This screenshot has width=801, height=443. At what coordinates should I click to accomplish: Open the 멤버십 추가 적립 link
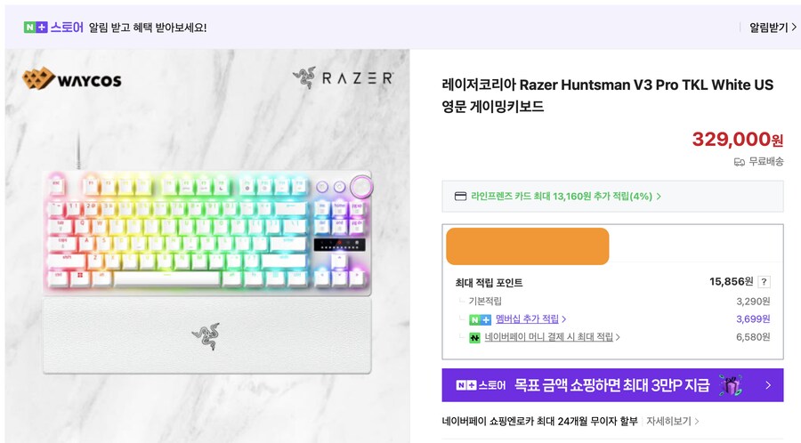(x=527, y=319)
